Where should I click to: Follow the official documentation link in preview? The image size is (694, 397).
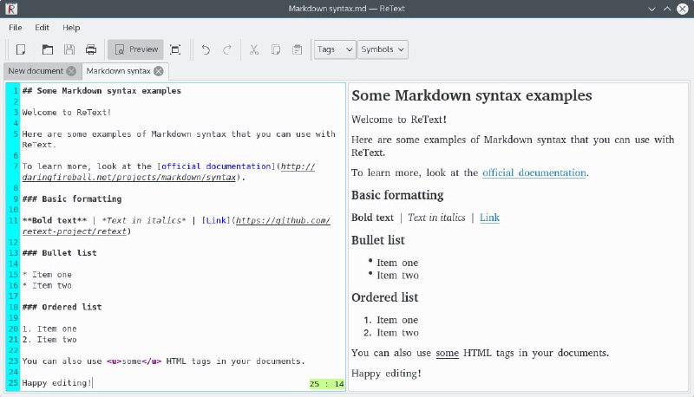pos(534,172)
